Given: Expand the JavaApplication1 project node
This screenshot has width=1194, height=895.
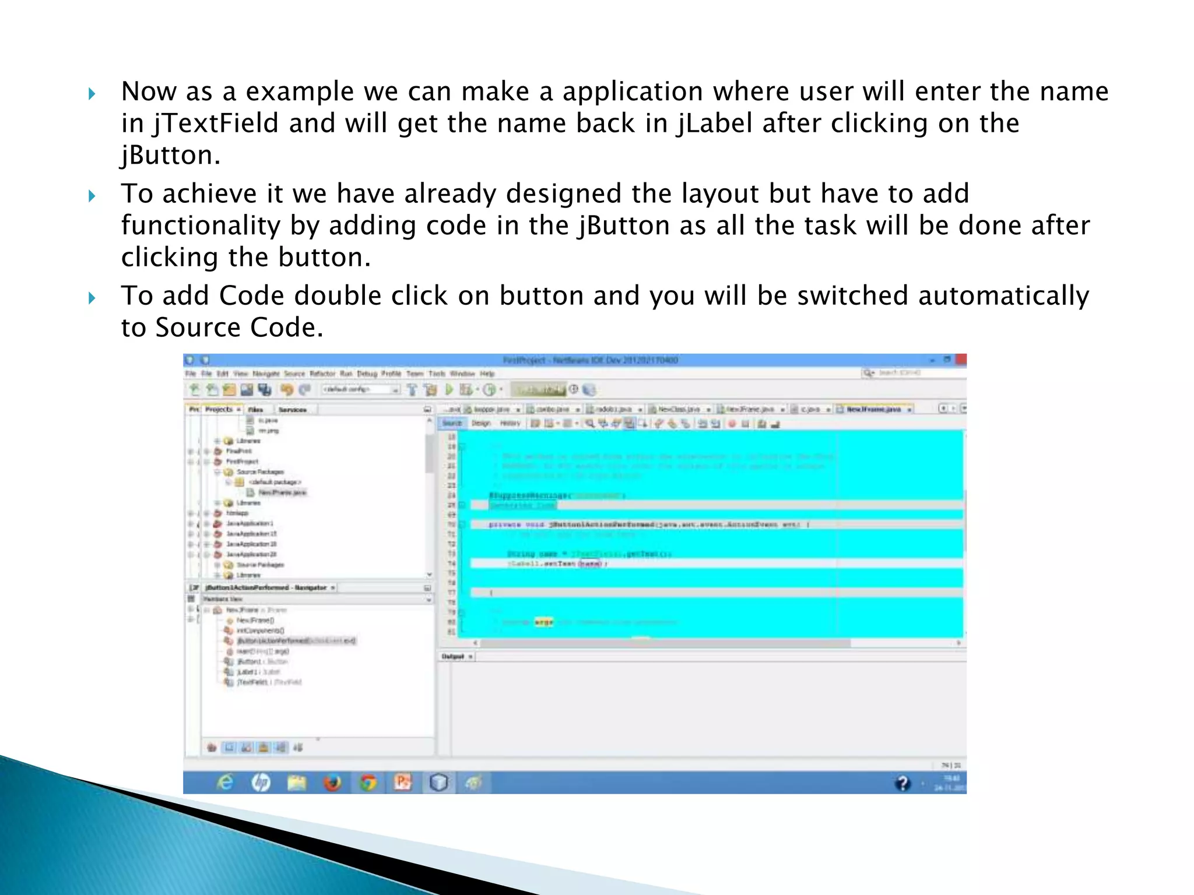Looking at the screenshot, I should point(206,524).
